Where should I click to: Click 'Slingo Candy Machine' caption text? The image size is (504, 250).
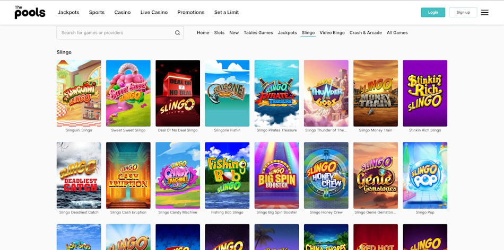(x=178, y=212)
